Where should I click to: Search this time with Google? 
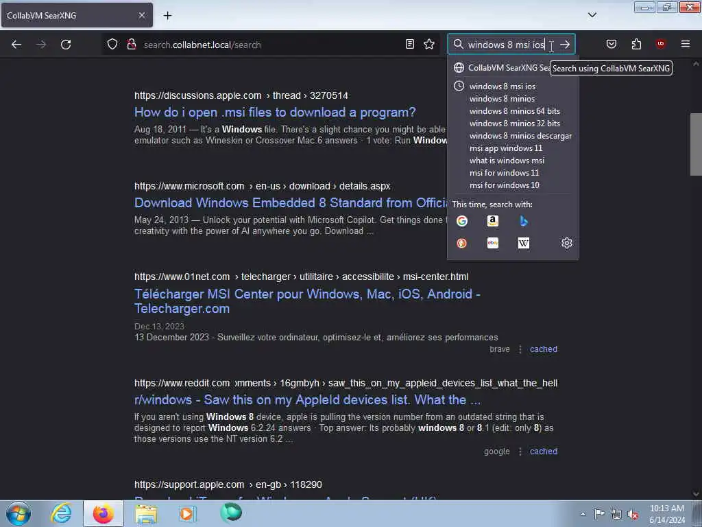pos(461,221)
